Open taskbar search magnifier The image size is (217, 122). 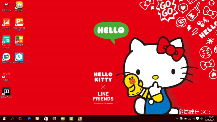coord(12,119)
